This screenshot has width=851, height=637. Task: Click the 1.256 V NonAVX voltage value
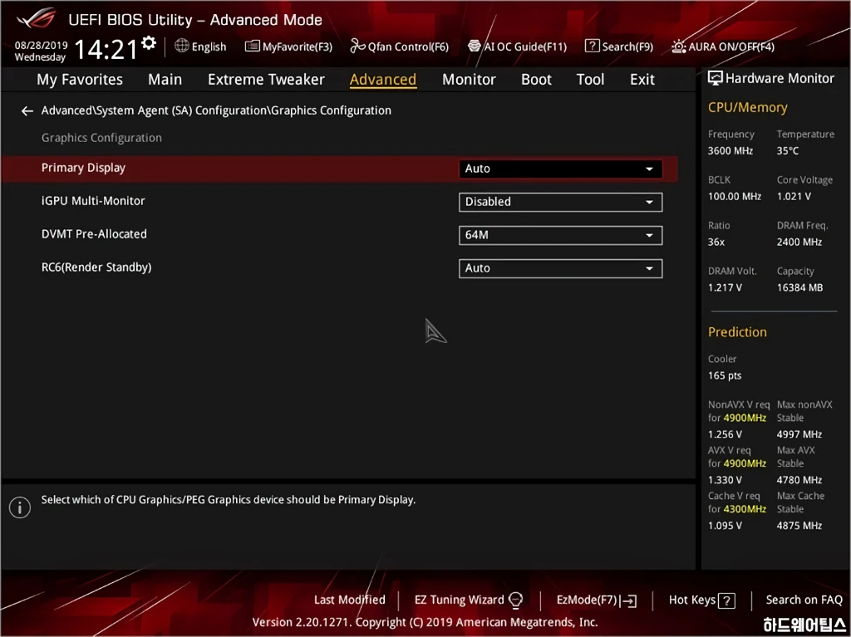[x=725, y=434]
